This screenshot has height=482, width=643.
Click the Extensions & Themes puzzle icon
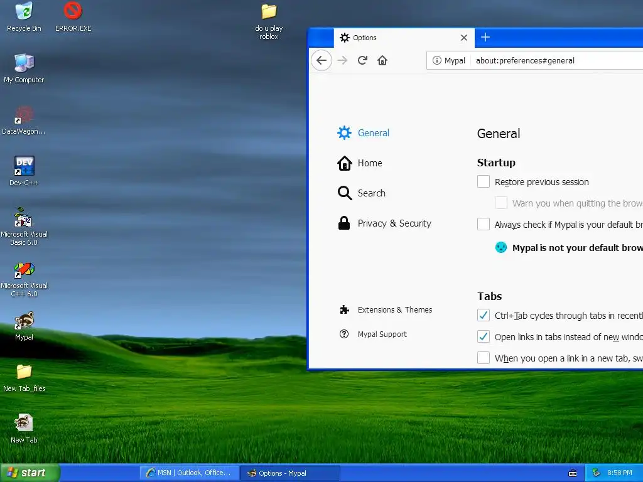point(345,310)
